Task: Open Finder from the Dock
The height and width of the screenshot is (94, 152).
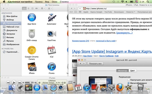Action: (12, 88)
